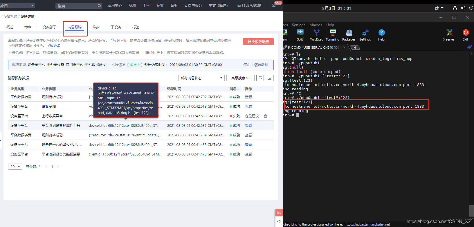This screenshot has width=474, height=227.
Task: Click the date and time 8月3日 01:01
Action: click(x=337, y=8)
